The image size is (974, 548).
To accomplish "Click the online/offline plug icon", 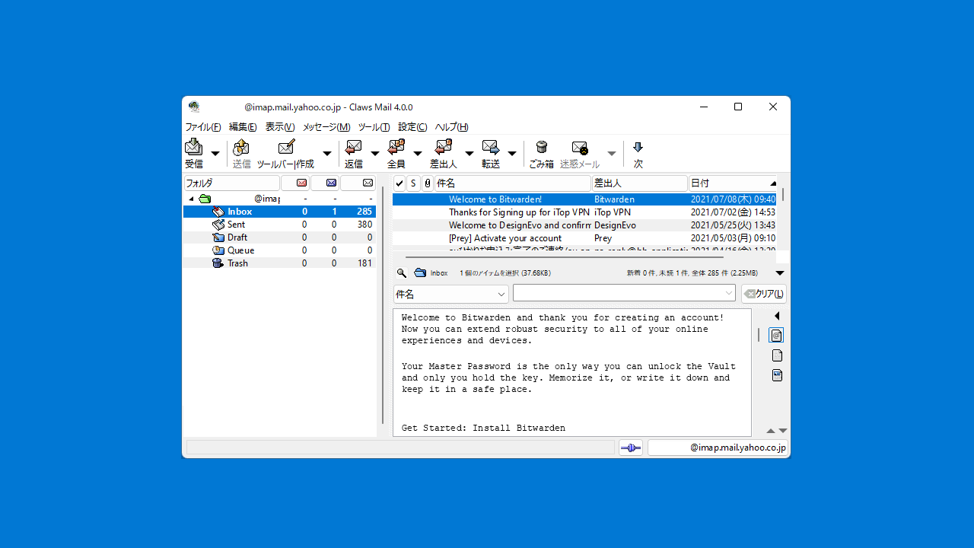I will click(x=631, y=448).
